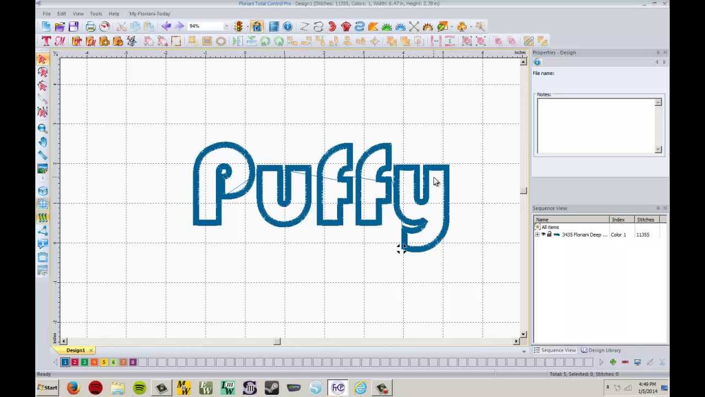Viewport: 705px width, 397px height.
Task: Click the film strip icon
Action: (x=274, y=26)
